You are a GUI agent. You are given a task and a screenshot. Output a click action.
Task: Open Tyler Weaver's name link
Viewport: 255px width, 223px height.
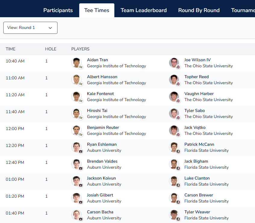pyautogui.click(x=197, y=212)
